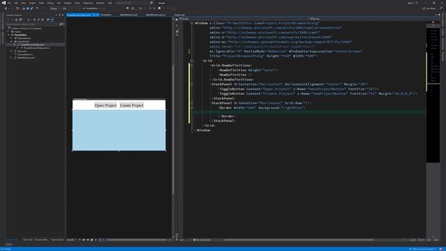Image resolution: width=446 pixels, height=251 pixels.
Task: Open the Build menu
Action: (x=42, y=3)
